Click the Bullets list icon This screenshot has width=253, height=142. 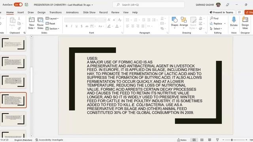(x=128, y=20)
